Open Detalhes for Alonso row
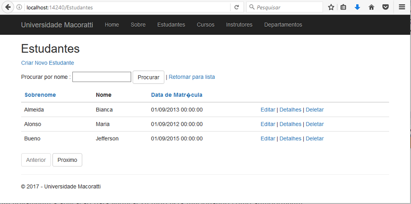The image size is (411, 204). pos(290,124)
